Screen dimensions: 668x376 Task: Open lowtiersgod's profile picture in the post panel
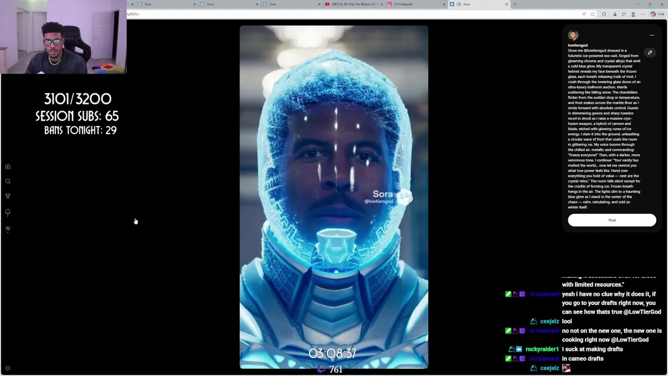pos(573,36)
